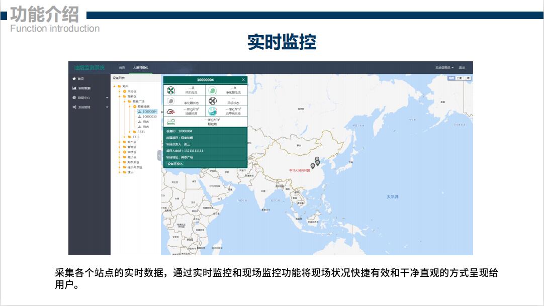Collapse the 舜泰广场 folder node
Viewport: 544px width, 306px height.
(x=125, y=101)
